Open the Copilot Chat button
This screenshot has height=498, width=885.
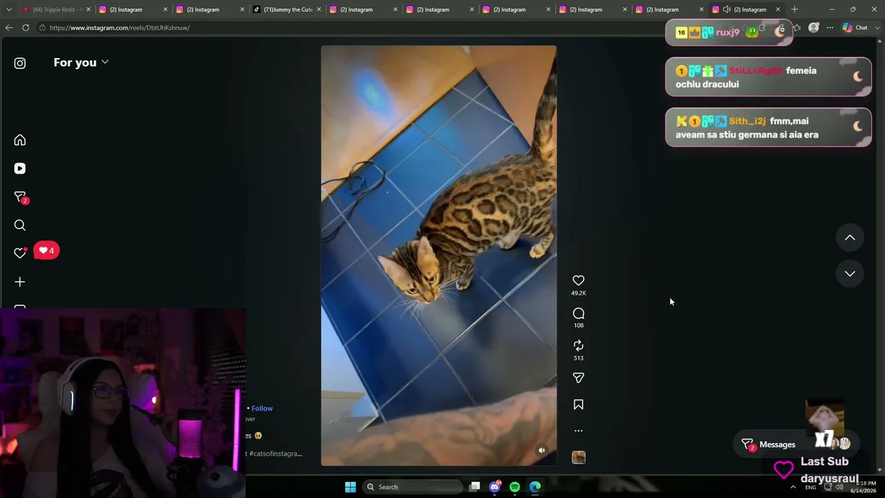[855, 28]
